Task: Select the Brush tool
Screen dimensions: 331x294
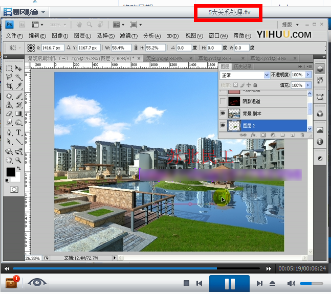Action: pos(18,96)
